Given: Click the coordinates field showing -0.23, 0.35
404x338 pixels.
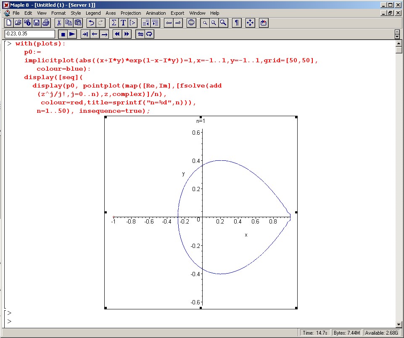Looking at the screenshot, I should (29, 34).
